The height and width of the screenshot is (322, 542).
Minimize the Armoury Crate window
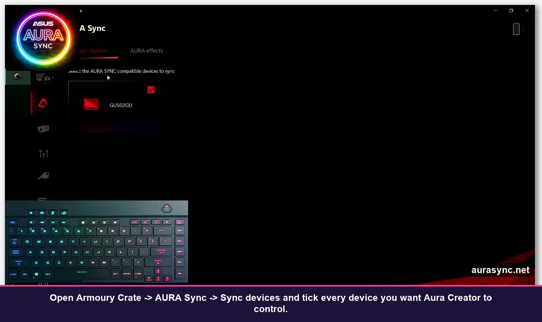pyautogui.click(x=496, y=10)
